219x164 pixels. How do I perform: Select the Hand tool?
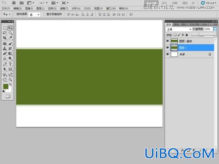tap(5, 80)
